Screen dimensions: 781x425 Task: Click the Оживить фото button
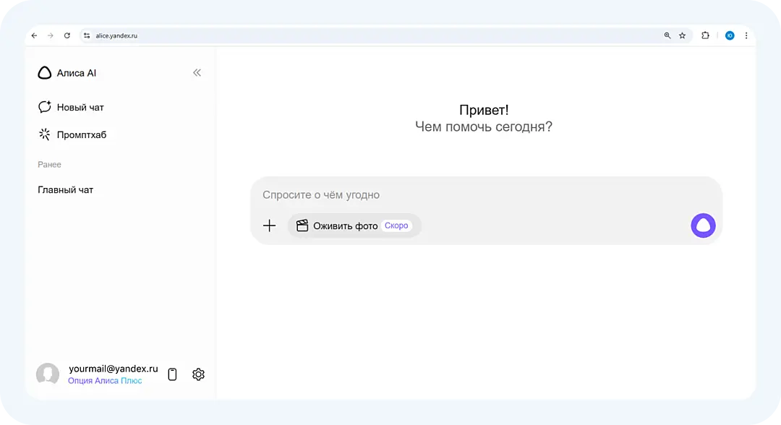pyautogui.click(x=354, y=226)
